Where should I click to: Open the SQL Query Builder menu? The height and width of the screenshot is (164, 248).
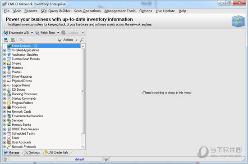pos(55,11)
